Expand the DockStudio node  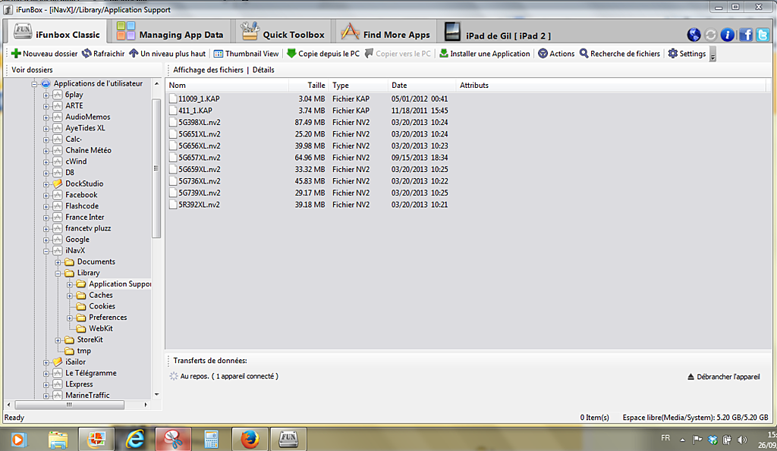pyautogui.click(x=46, y=184)
